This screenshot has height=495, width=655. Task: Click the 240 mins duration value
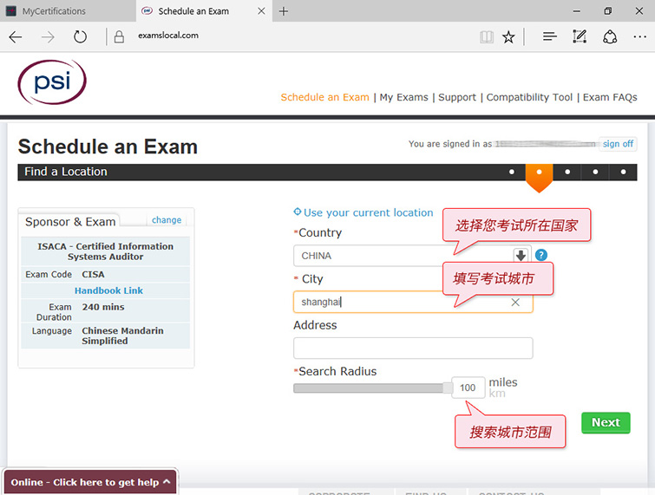(x=103, y=307)
